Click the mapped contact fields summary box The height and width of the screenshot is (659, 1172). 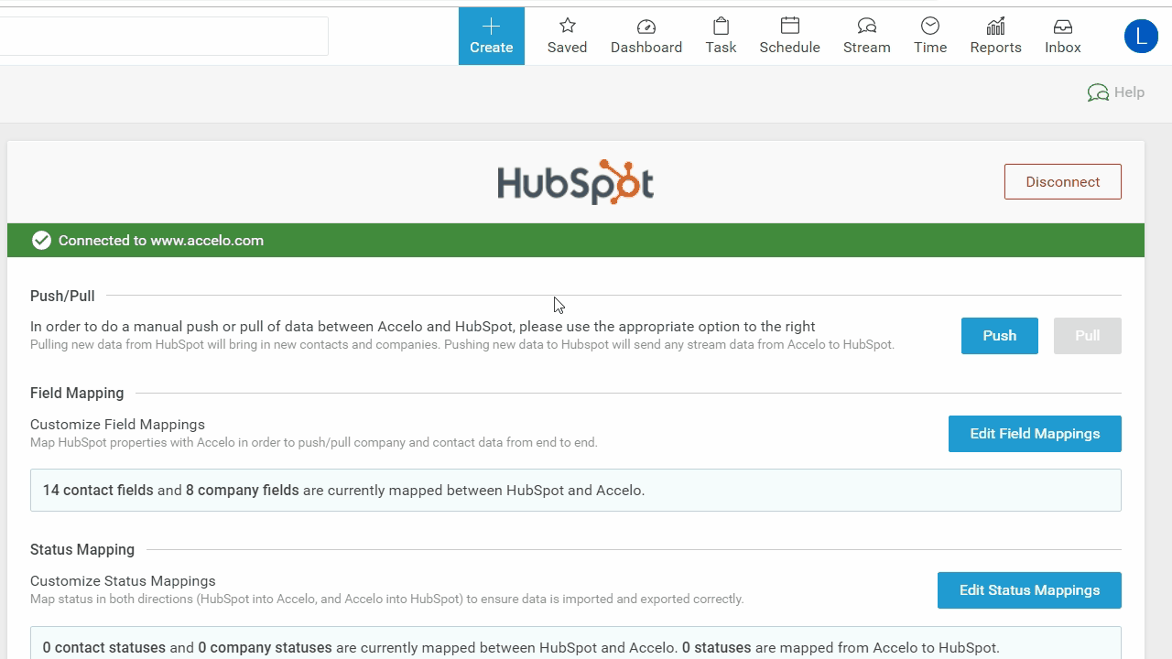click(575, 491)
